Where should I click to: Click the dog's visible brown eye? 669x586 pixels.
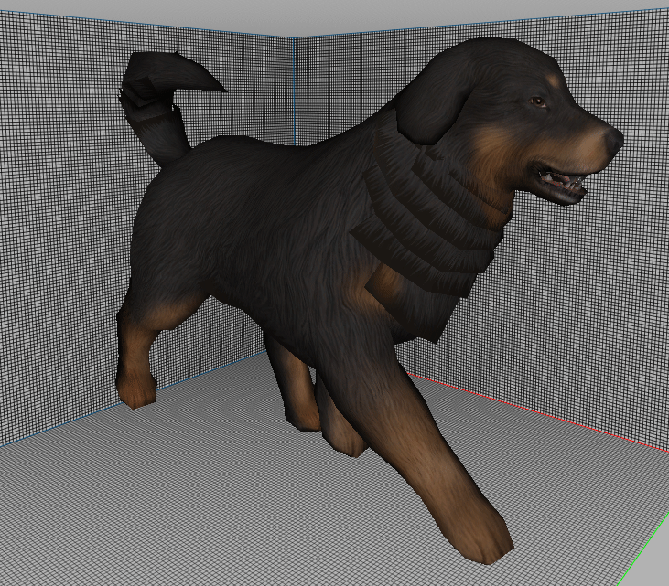[x=537, y=101]
